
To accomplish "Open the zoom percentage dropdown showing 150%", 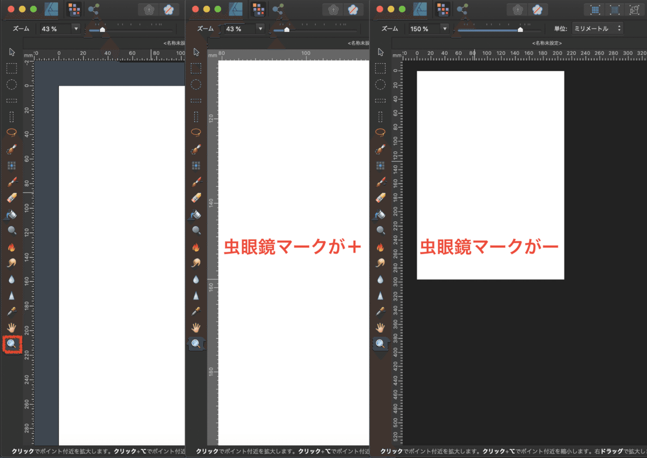I will [427, 28].
